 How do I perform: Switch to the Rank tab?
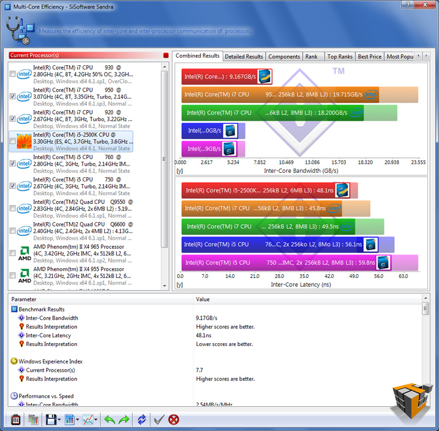pyautogui.click(x=313, y=56)
